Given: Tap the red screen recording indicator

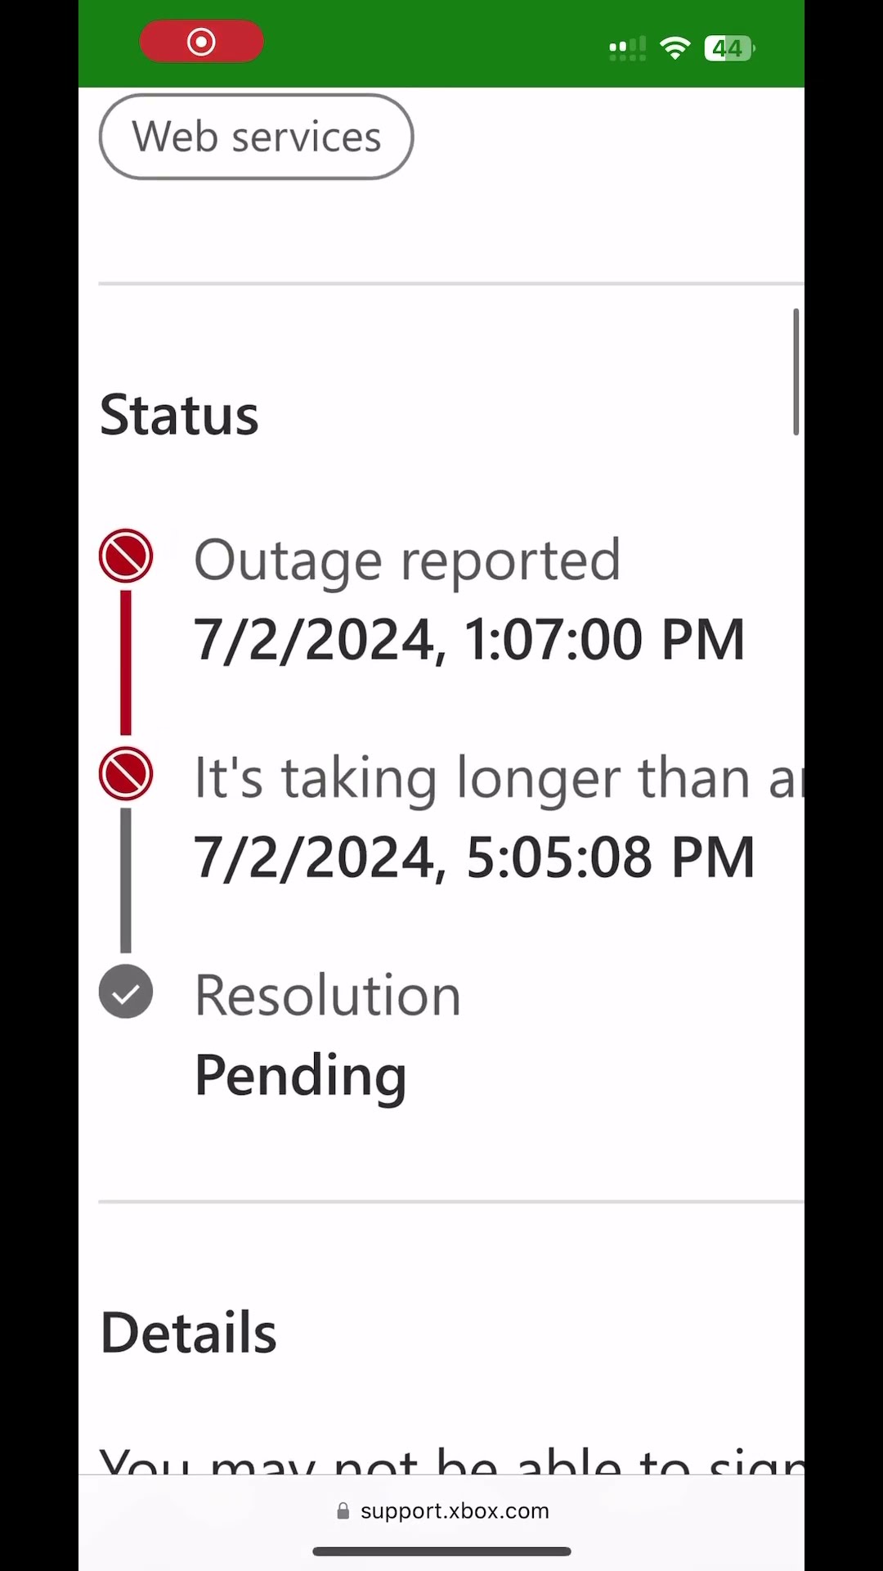Looking at the screenshot, I should coord(201,42).
